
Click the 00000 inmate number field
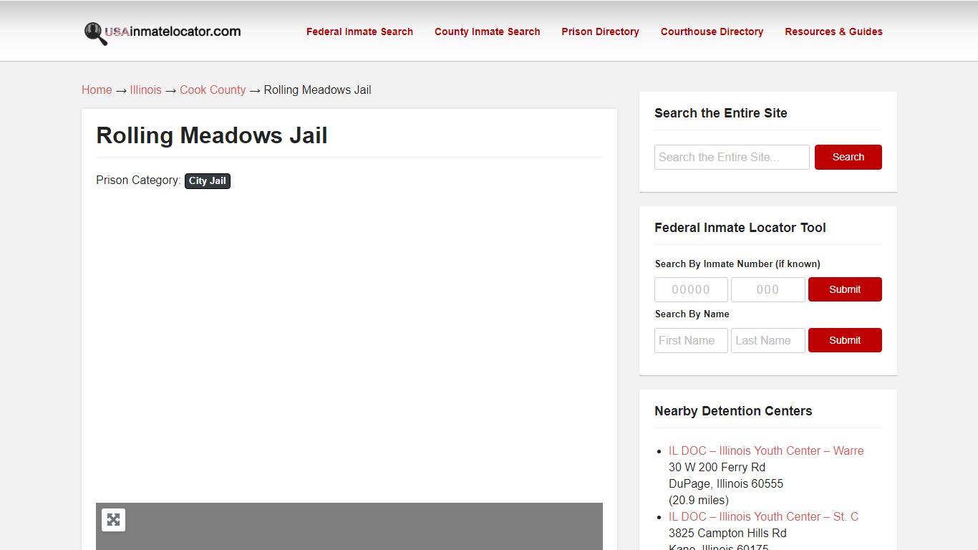point(691,289)
